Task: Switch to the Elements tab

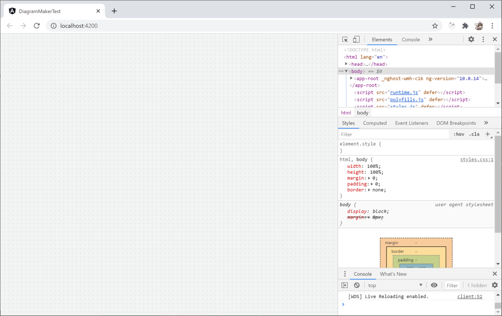Action: (382, 40)
